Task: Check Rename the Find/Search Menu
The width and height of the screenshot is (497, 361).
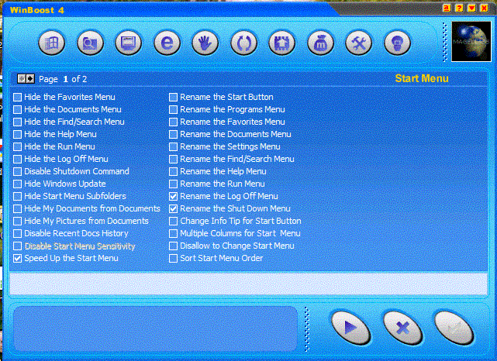Action: [x=173, y=159]
